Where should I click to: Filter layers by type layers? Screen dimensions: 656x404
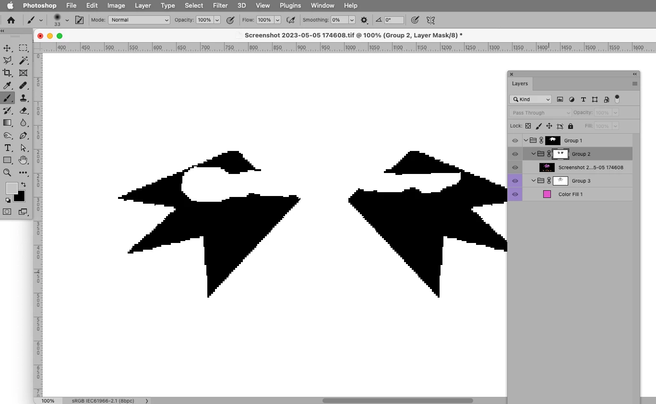click(x=583, y=99)
